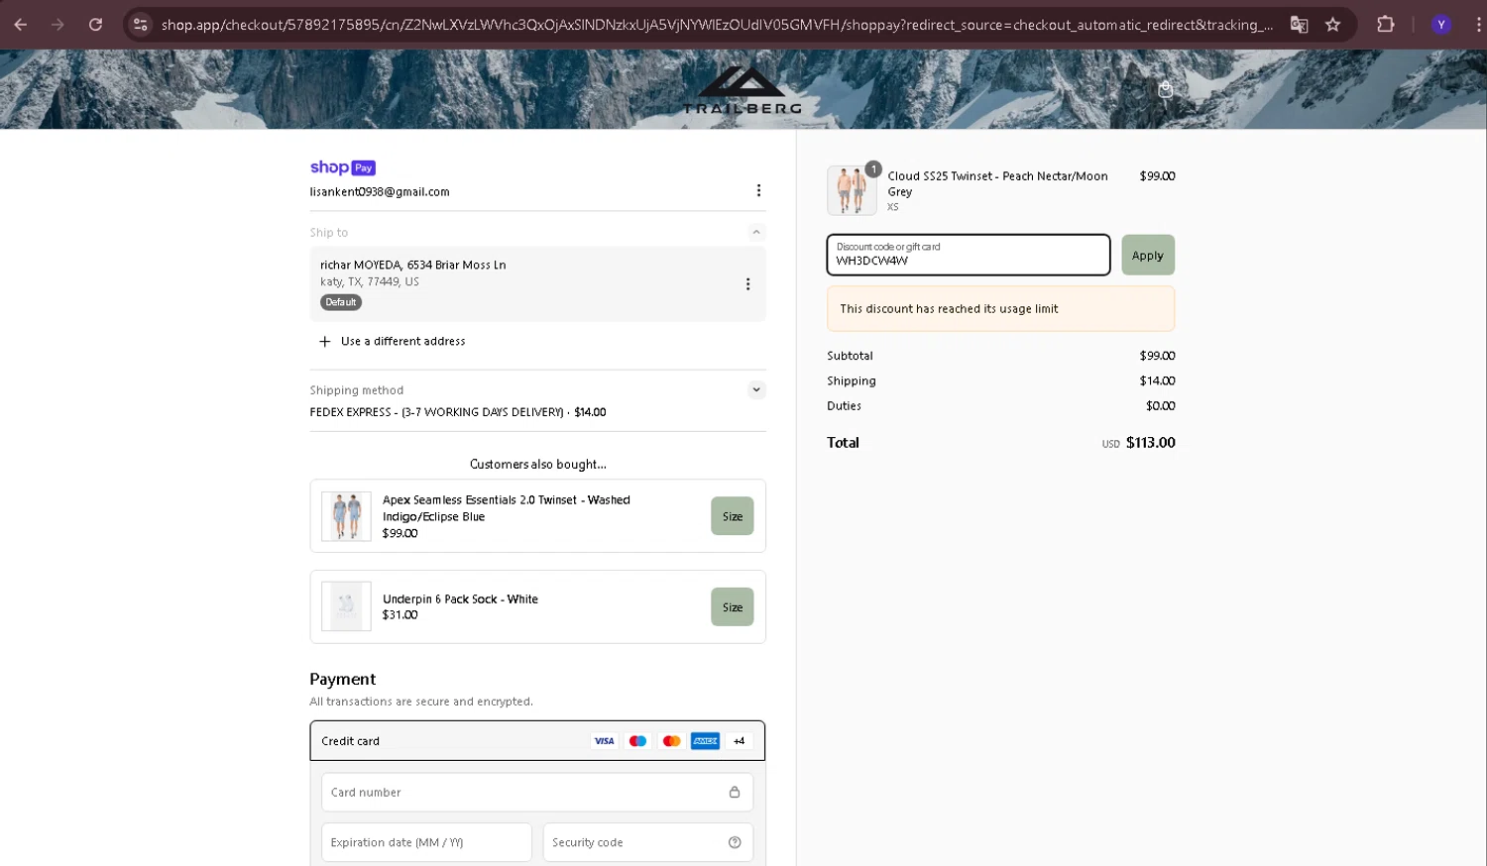Click the translate page icon
This screenshot has width=1487, height=866.
(1299, 25)
